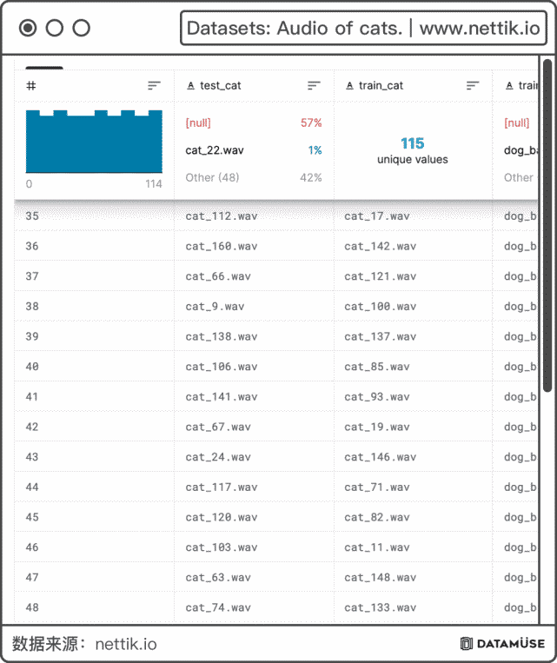Open the sort menu for index column
The image size is (557, 663).
(154, 86)
